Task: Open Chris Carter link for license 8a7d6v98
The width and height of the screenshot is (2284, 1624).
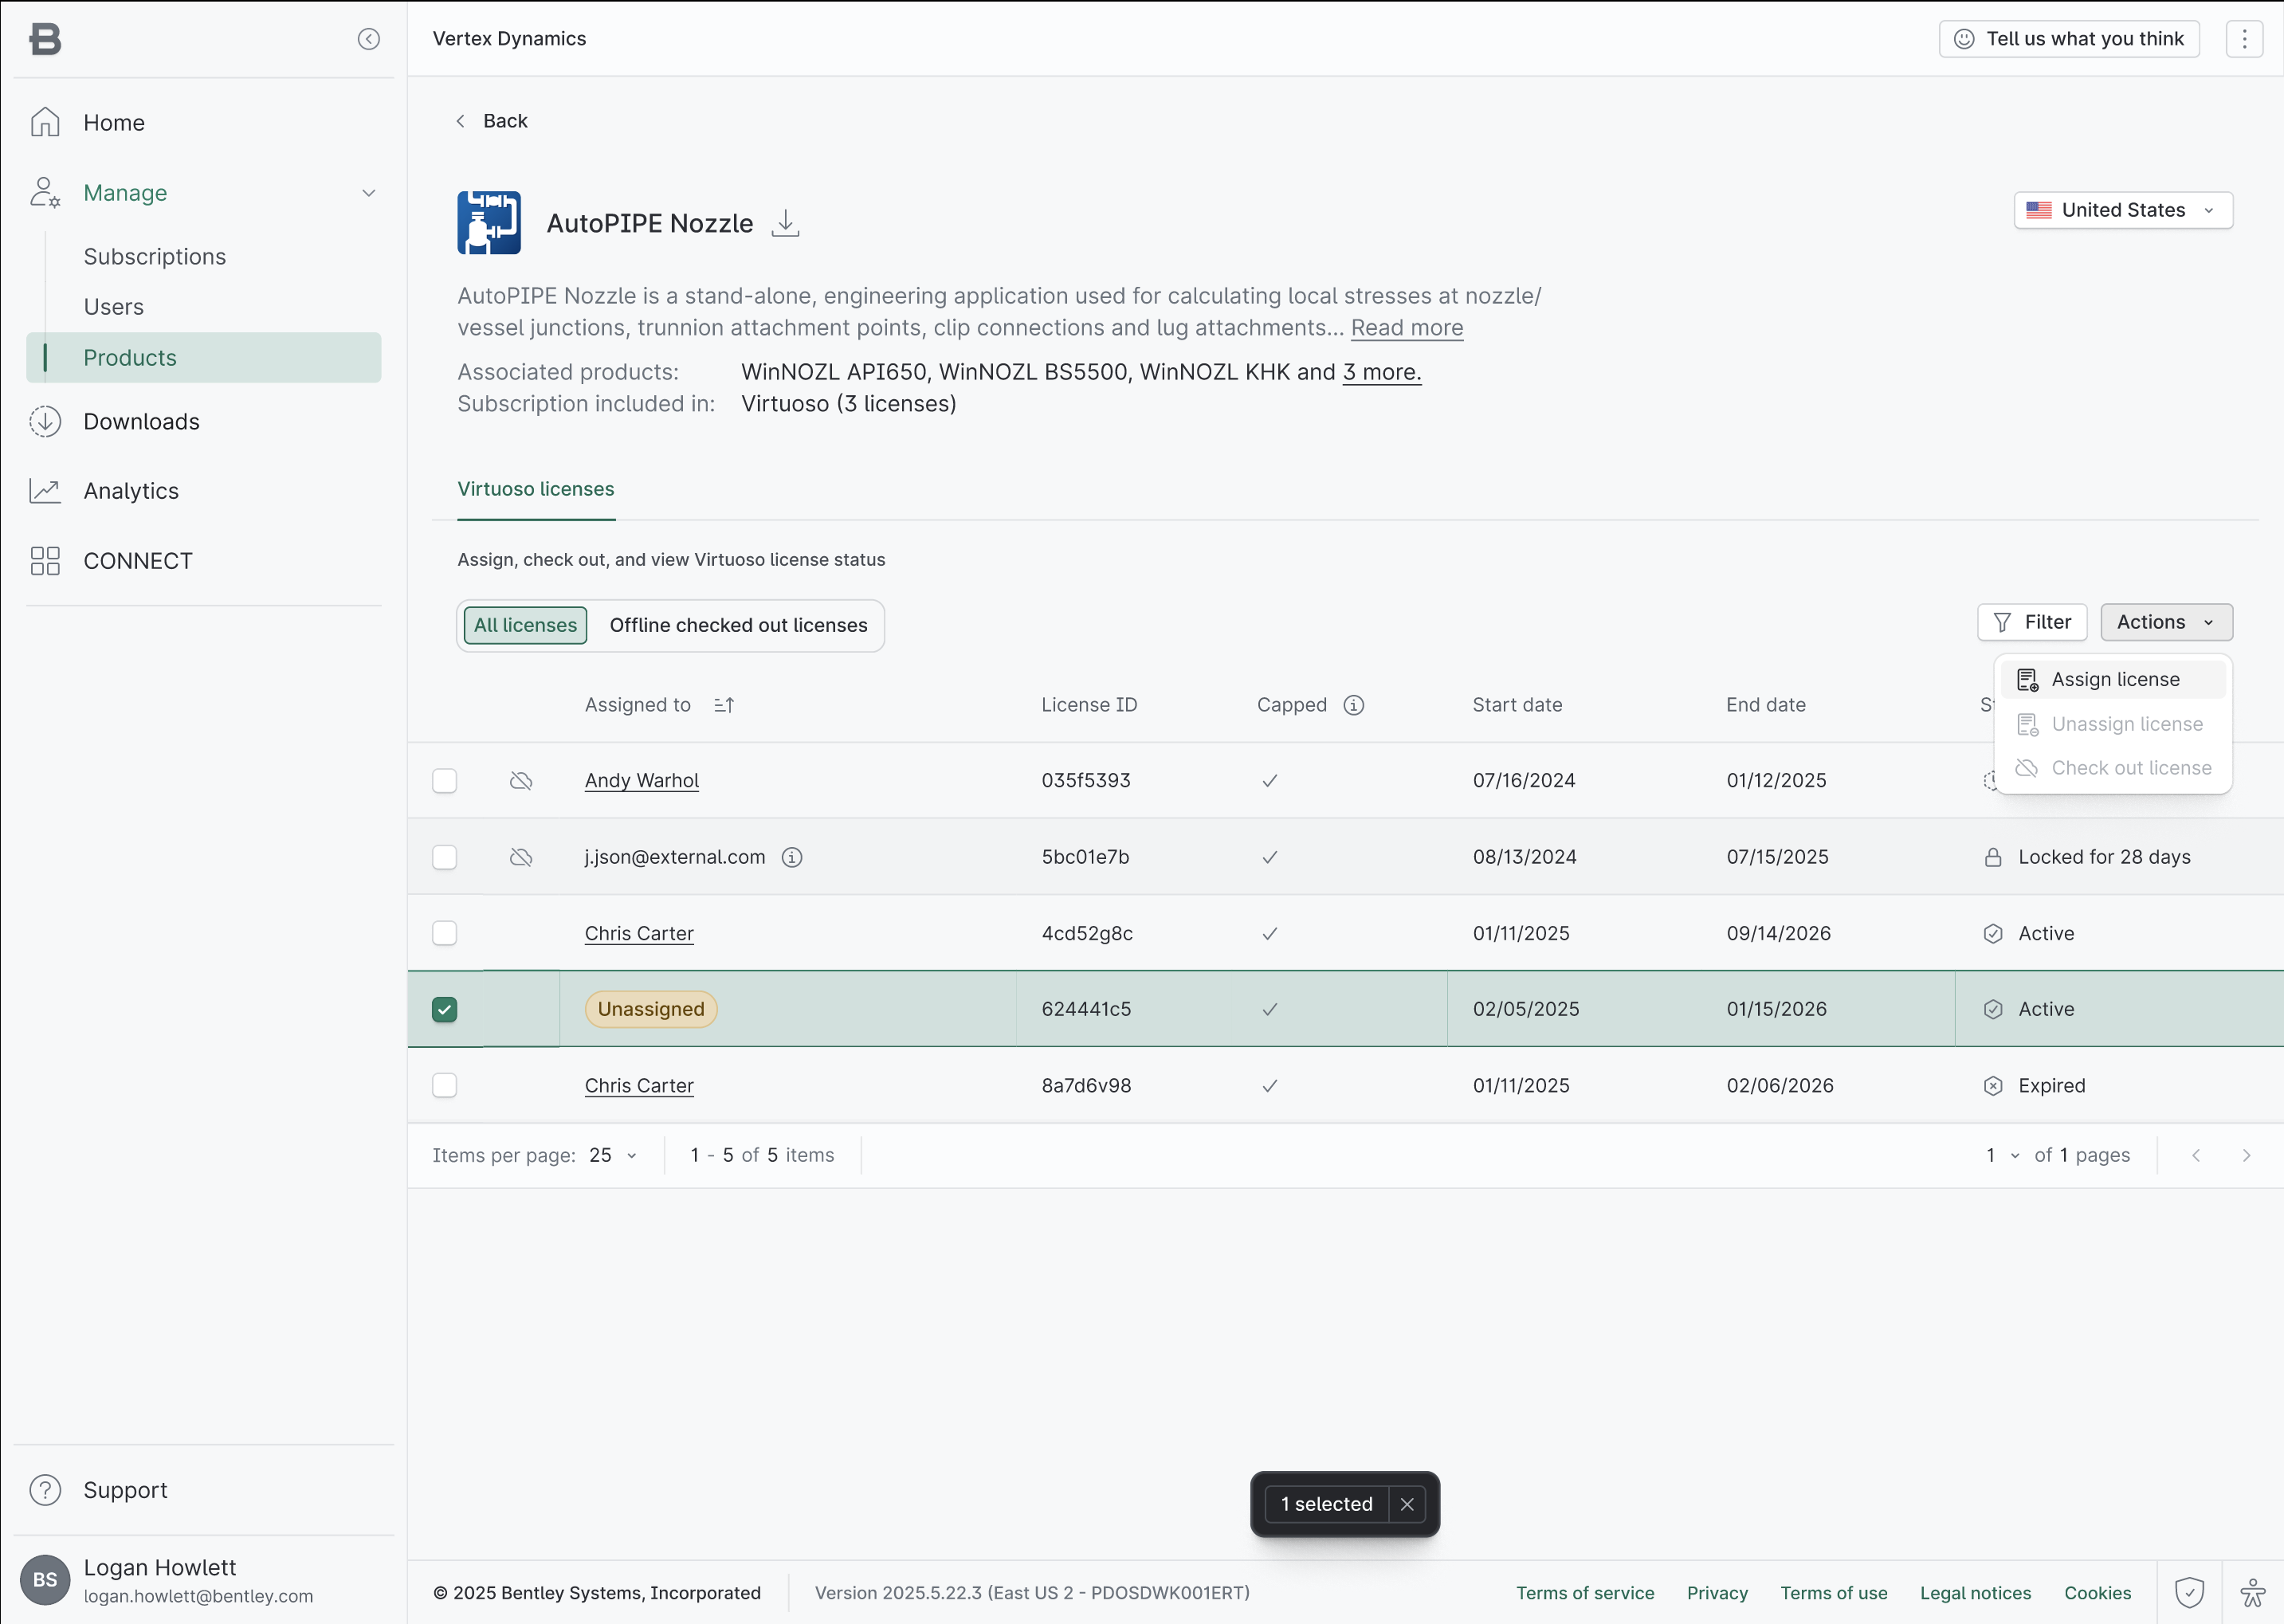Action: [639, 1086]
